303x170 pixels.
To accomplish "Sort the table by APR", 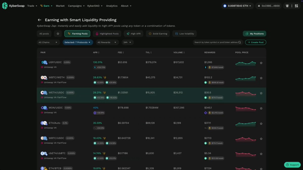I will 96,52.
